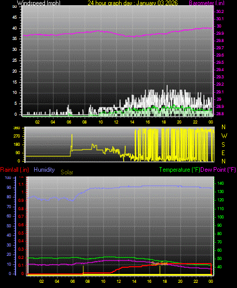Screen dimensions: 237x288
Task: Click the 100 tick on temperature axis
Action: [x=220, y=217]
